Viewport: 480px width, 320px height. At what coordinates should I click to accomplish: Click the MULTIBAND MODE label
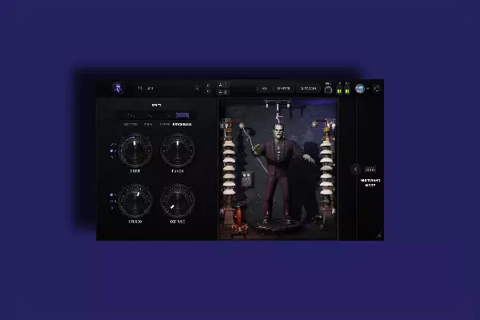370,183
